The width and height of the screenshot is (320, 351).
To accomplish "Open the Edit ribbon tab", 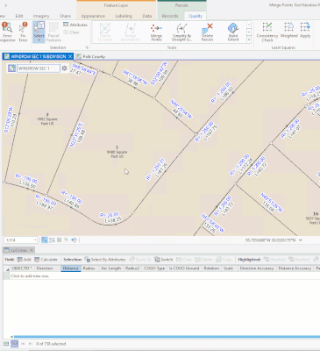I will coord(19,16).
